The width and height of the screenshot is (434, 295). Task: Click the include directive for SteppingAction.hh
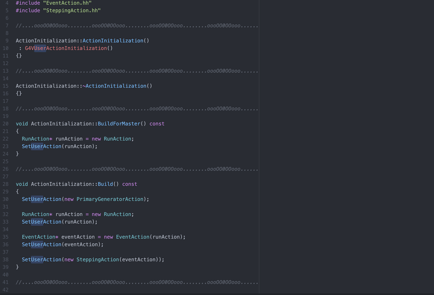[x=57, y=10]
